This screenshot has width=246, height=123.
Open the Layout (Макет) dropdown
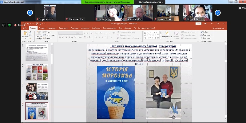[47, 32]
